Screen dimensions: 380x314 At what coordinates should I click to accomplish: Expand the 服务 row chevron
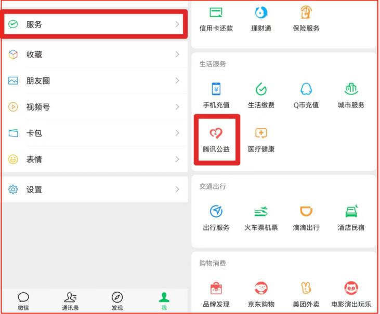(177, 24)
